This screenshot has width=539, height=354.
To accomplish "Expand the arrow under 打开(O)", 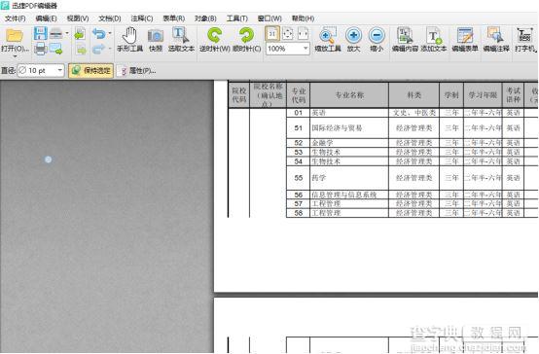I will coord(15,56).
